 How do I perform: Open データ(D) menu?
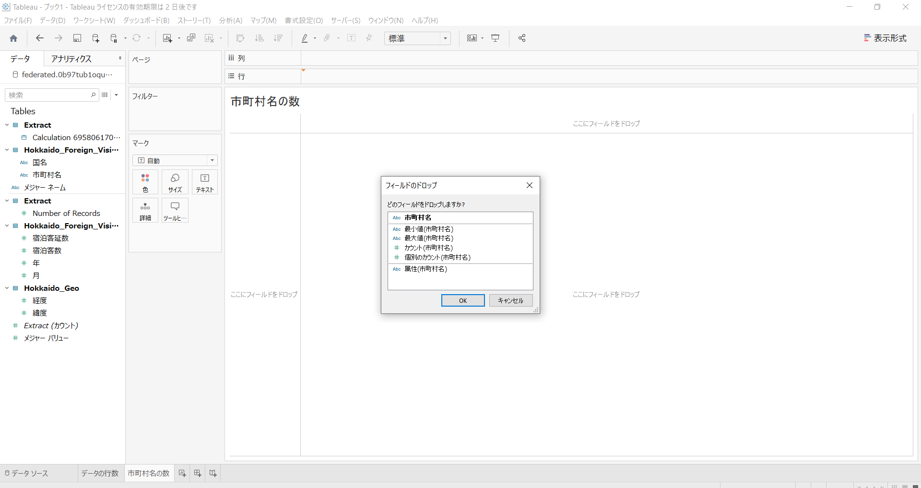coord(52,21)
